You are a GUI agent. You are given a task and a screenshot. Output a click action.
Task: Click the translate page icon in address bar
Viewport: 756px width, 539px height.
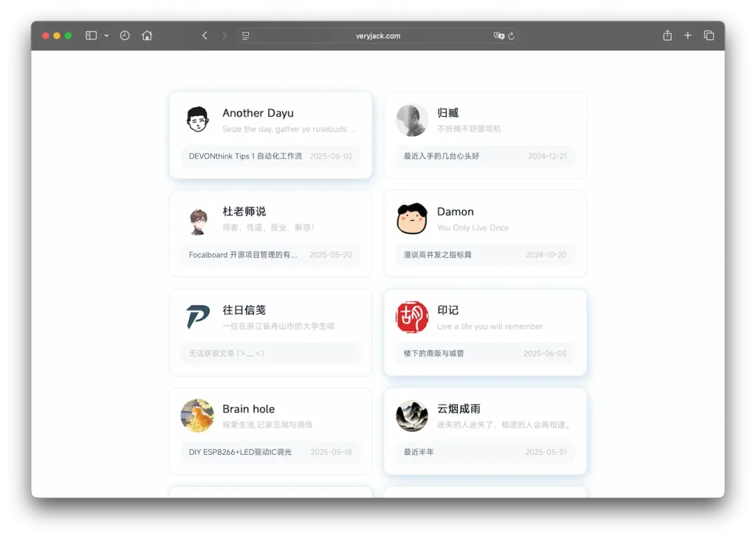coord(498,35)
